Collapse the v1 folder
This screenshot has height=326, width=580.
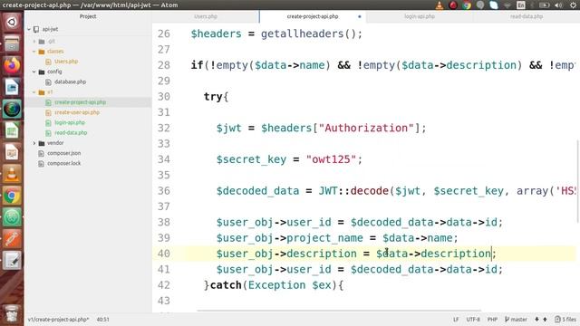pyautogui.click(x=34, y=92)
